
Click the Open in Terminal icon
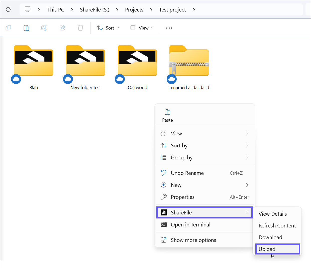(164, 224)
